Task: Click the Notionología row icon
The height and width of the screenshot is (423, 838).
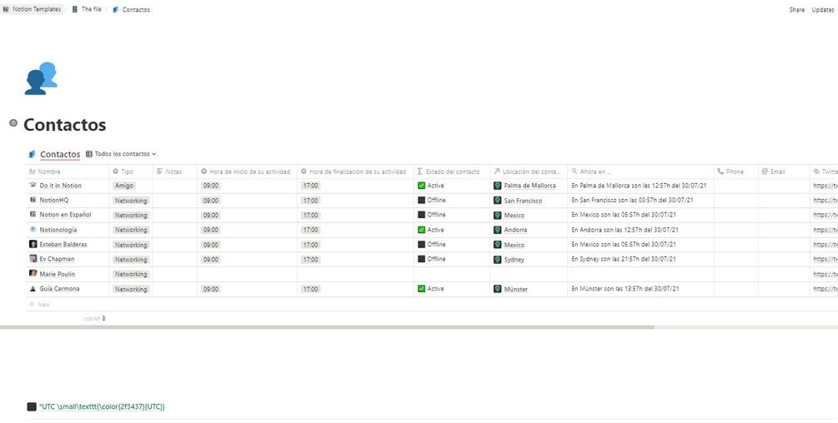Action: point(33,229)
